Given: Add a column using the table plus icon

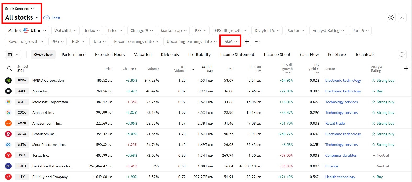Looking at the screenshot, I should pyautogui.click(x=406, y=69).
